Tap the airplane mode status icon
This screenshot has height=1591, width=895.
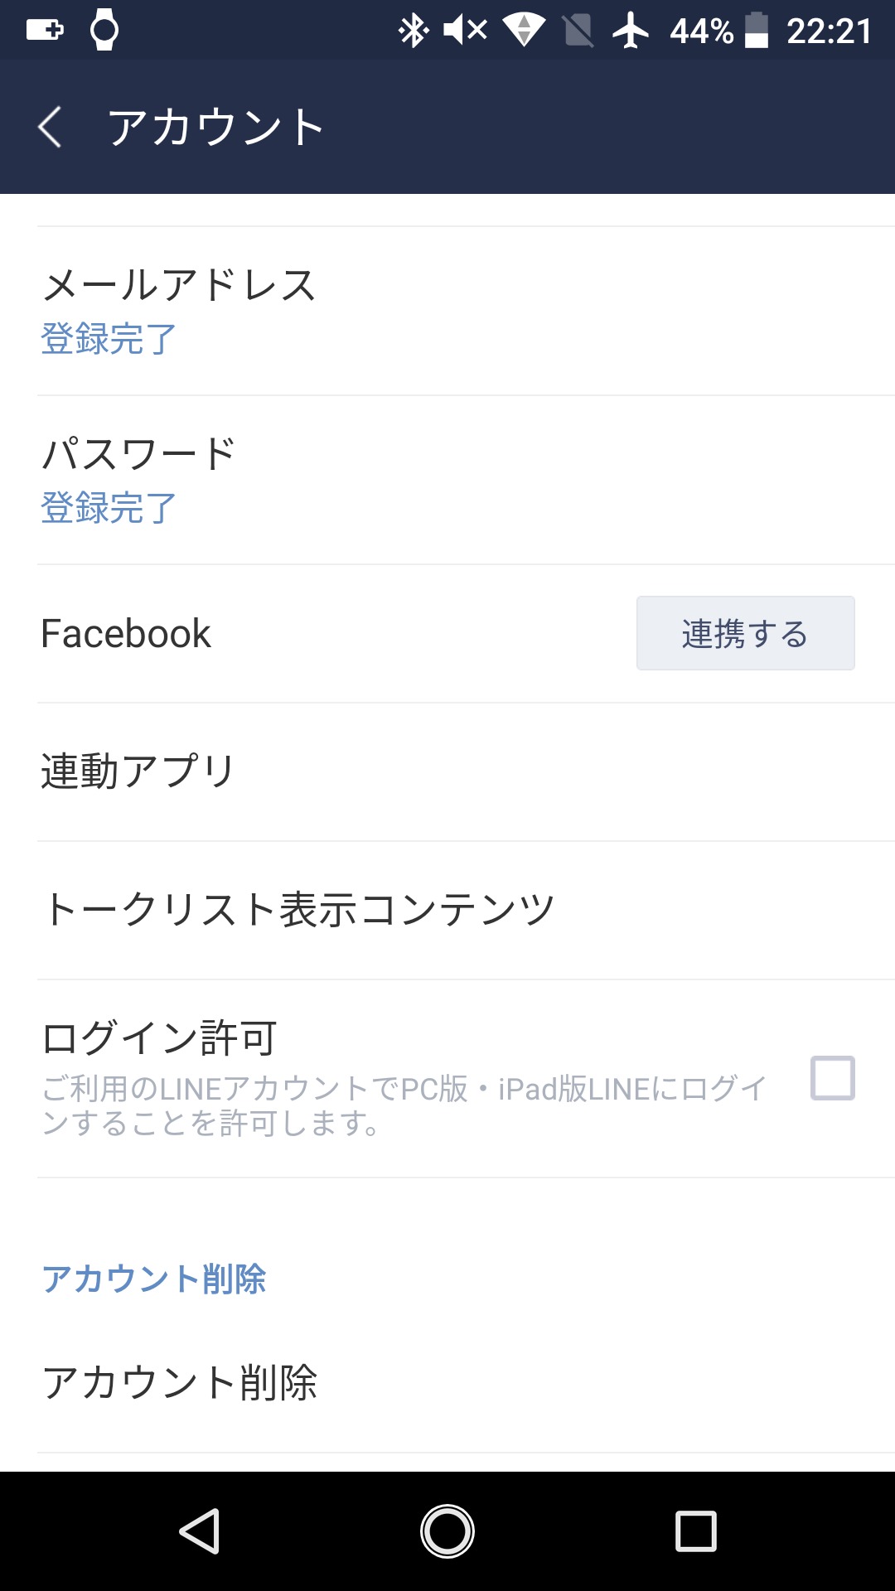coord(631,31)
